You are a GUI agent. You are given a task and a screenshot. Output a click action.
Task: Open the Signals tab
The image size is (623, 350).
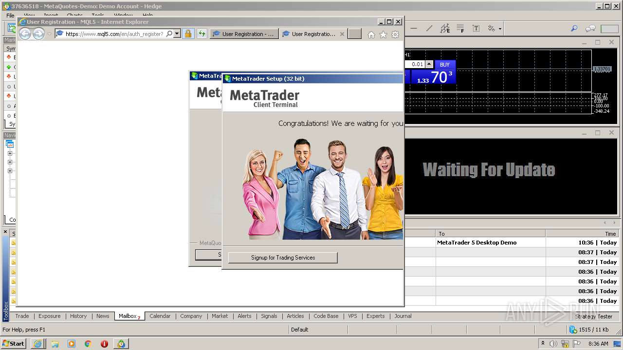(269, 316)
